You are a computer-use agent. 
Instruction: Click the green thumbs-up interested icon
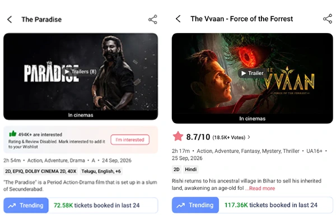pos(13,134)
